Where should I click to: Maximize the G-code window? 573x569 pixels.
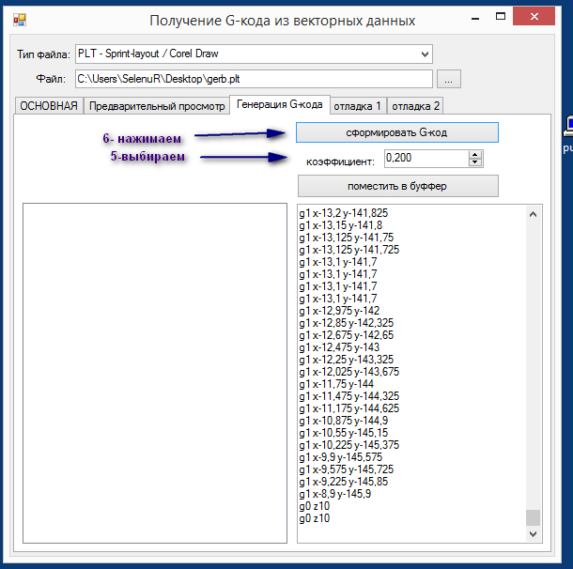[501, 17]
